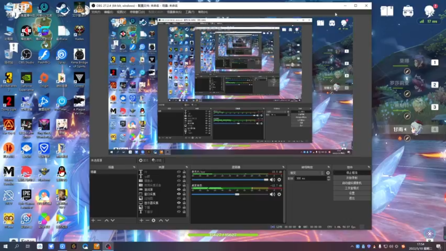Image resolution: width=446 pixels, height=251 pixels.
Task: Move the scene down with the down arrow
Action: pos(113,220)
